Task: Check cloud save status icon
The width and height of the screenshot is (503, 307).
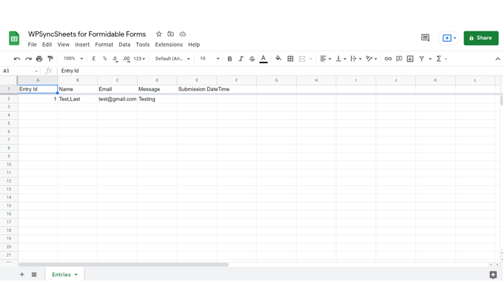Action: (x=183, y=34)
